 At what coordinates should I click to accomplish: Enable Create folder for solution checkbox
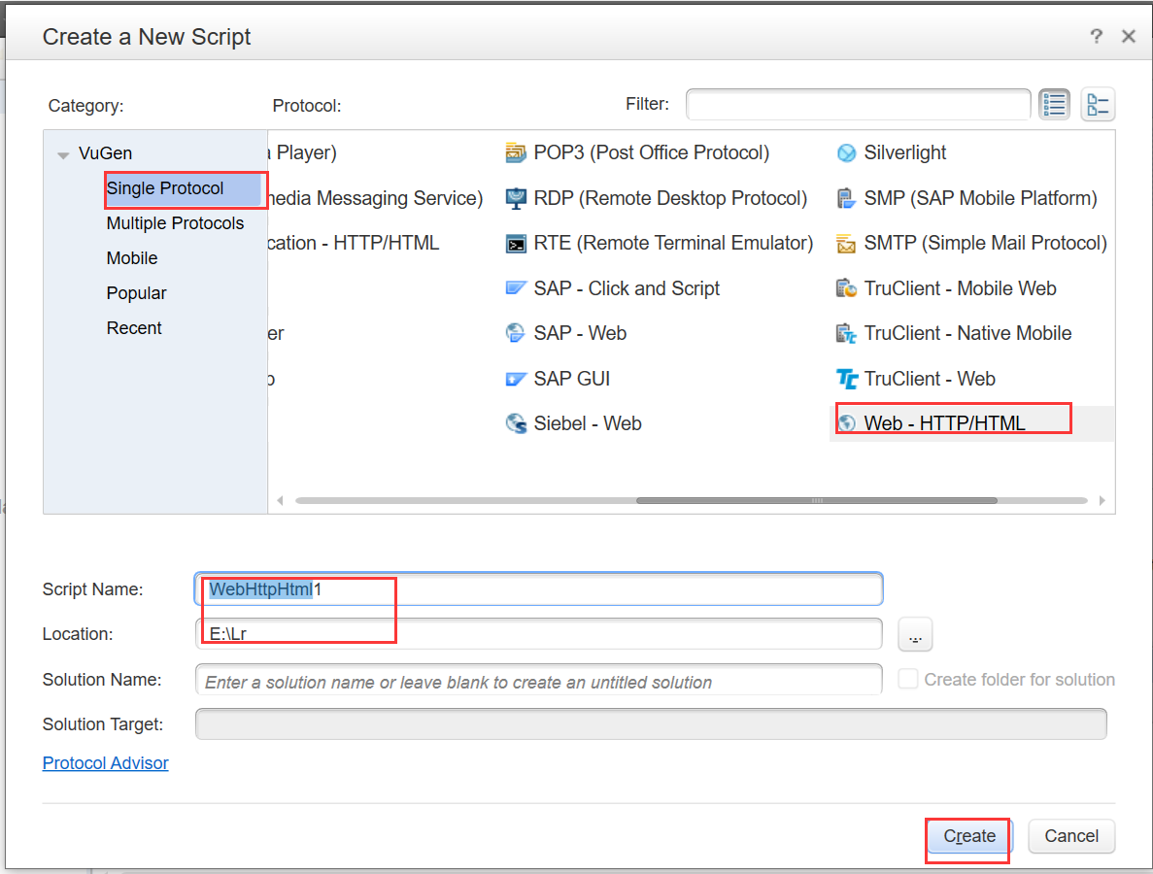[x=908, y=680]
